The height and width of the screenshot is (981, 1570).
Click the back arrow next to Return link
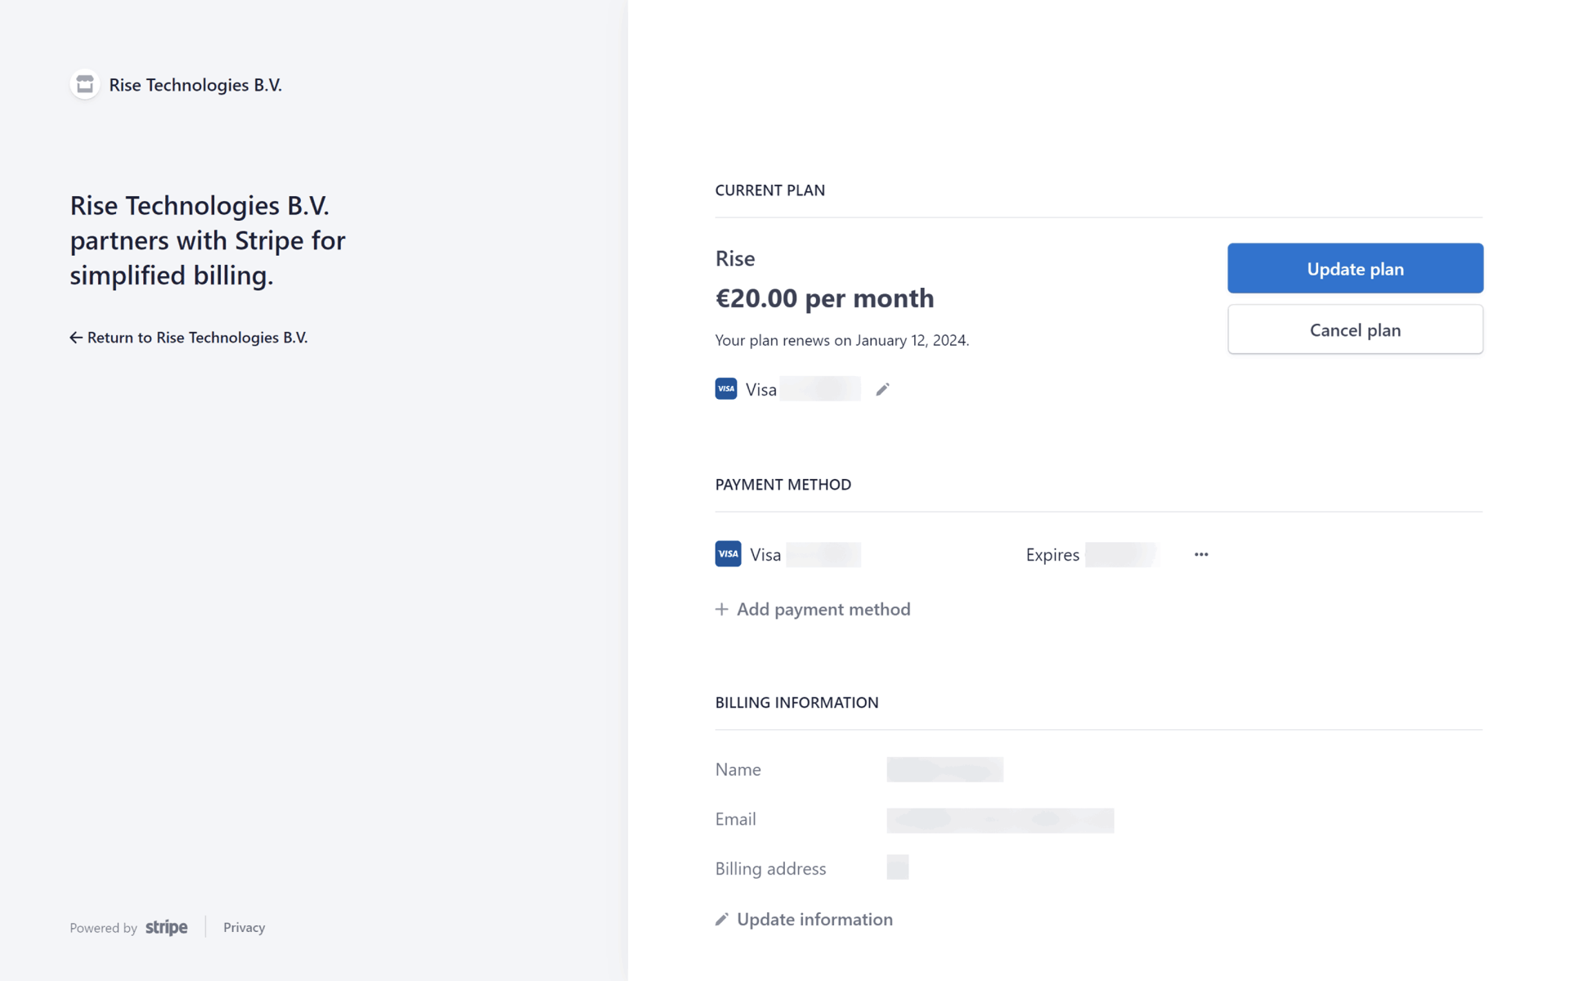(76, 338)
